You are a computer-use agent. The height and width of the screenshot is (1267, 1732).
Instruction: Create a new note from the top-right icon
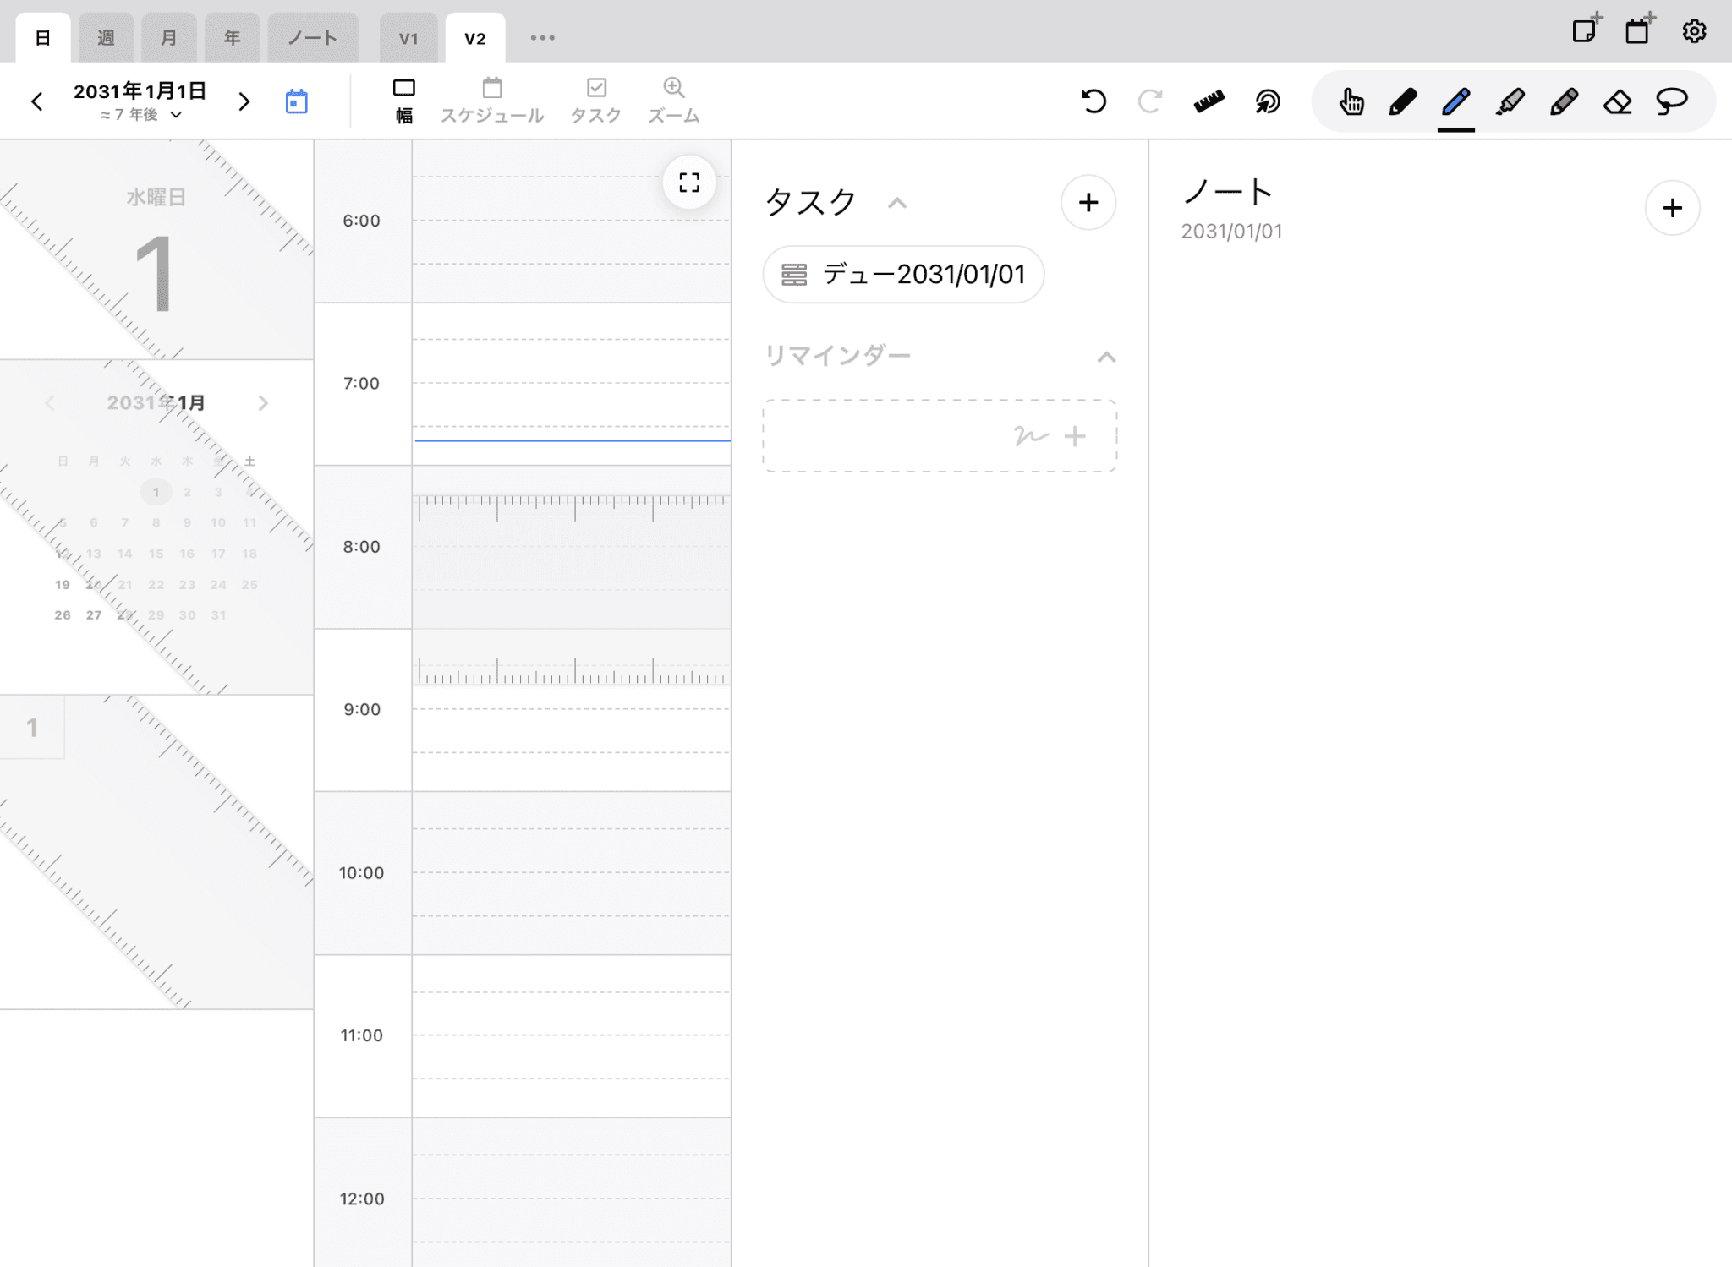[1587, 30]
